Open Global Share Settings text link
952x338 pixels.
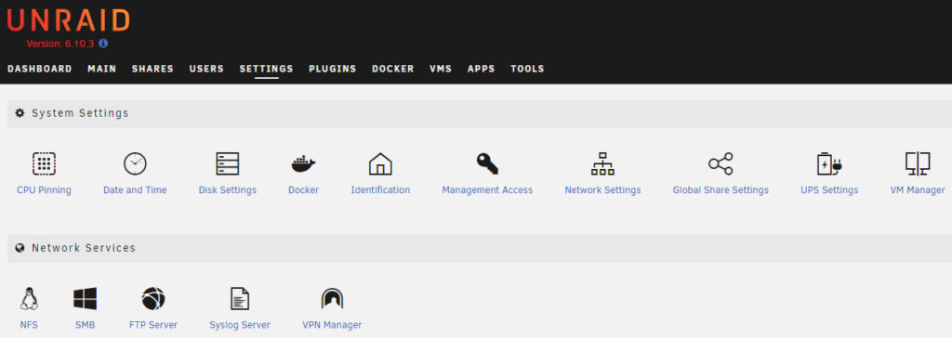pos(721,190)
